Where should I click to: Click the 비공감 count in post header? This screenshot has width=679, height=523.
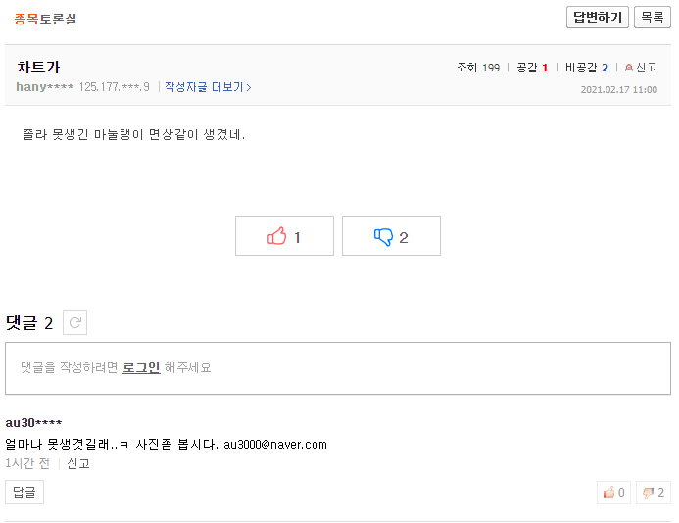coord(587,68)
